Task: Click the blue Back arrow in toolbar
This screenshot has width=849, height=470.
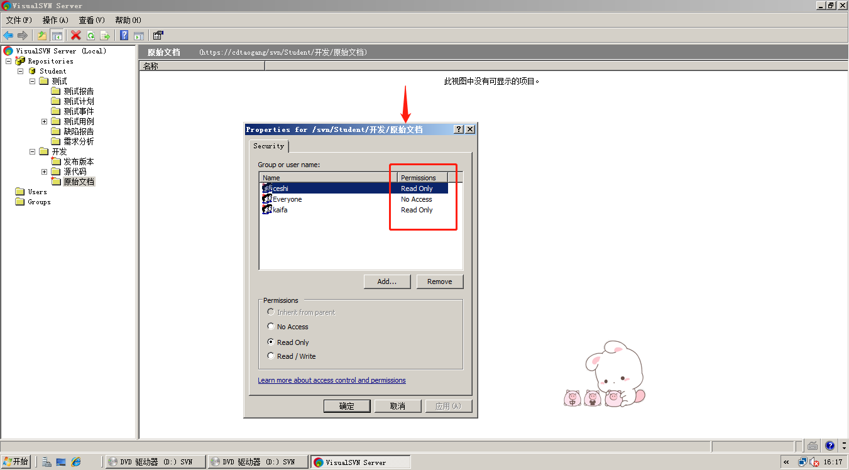Action: [x=8, y=35]
